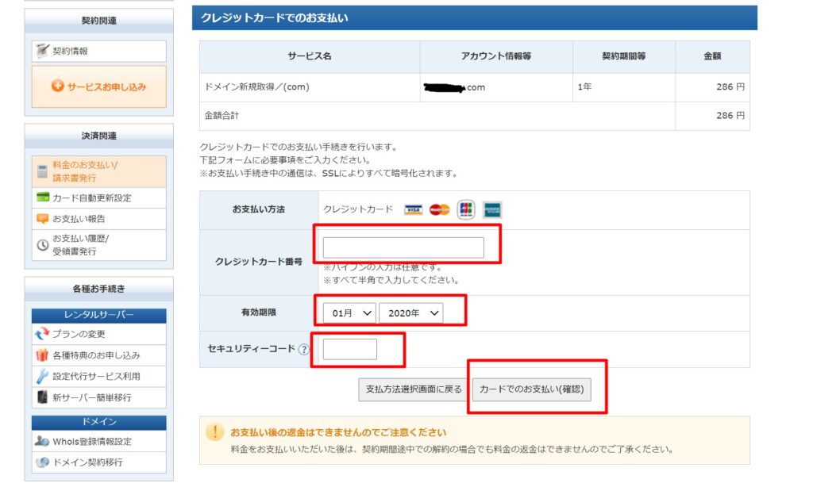813x487 pixels.
Task: Click the 金額 column header
Action: [712, 56]
